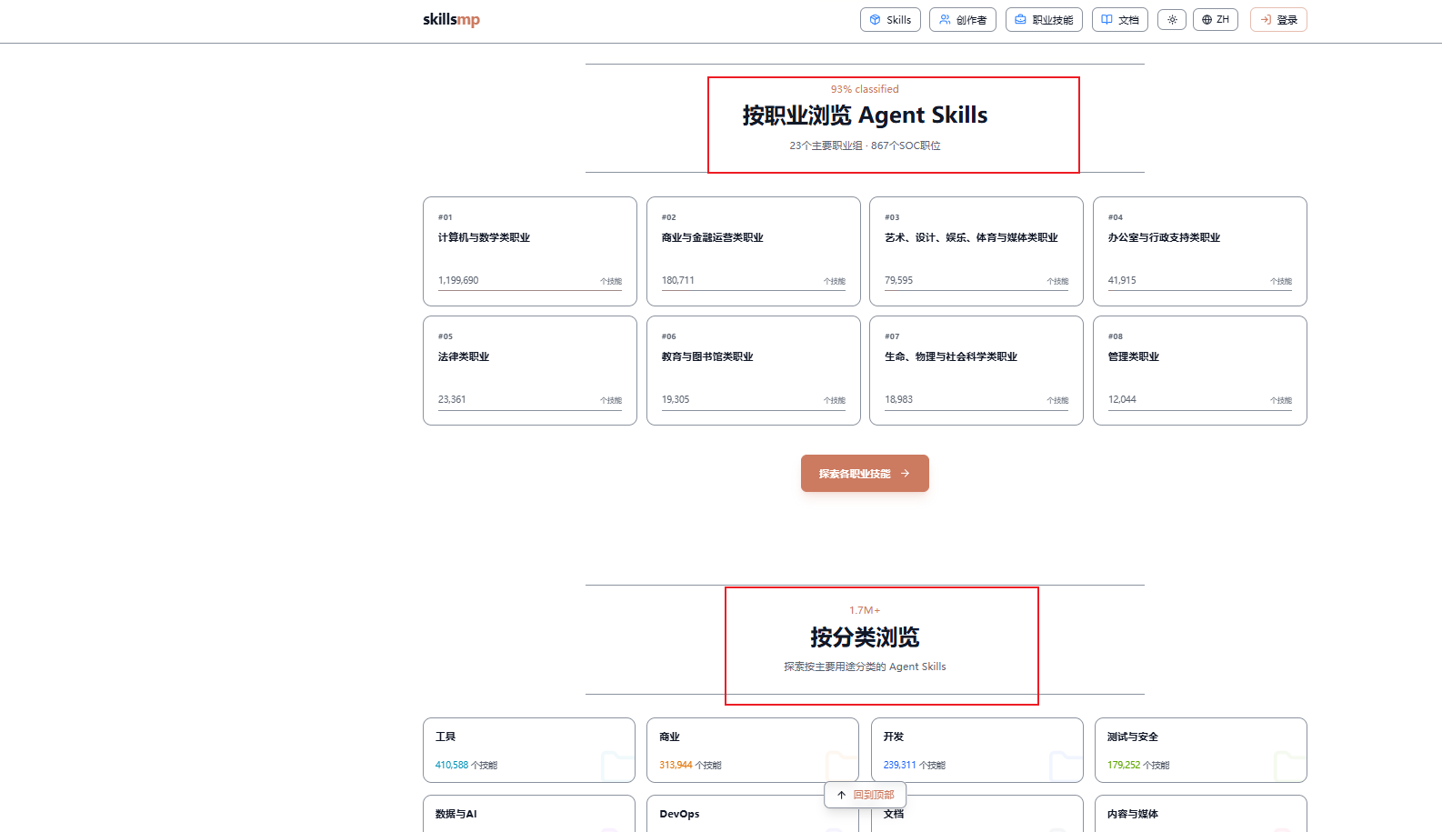Open the 文档 nav button

[x=1120, y=19]
